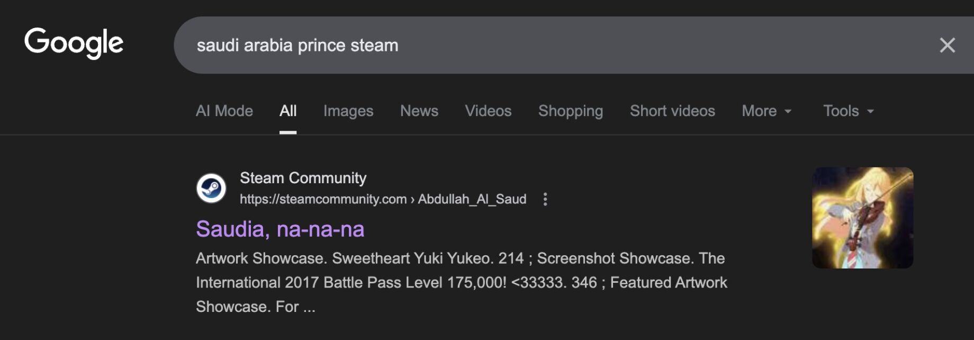Click the Steam favicon icon
974x340 pixels.
[x=211, y=188]
